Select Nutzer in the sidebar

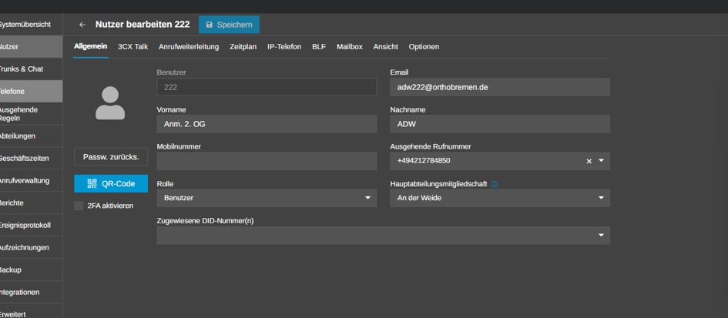click(x=31, y=47)
